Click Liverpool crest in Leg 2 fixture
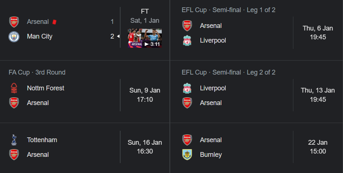Screen dimensions: 343x173 tap(187, 88)
